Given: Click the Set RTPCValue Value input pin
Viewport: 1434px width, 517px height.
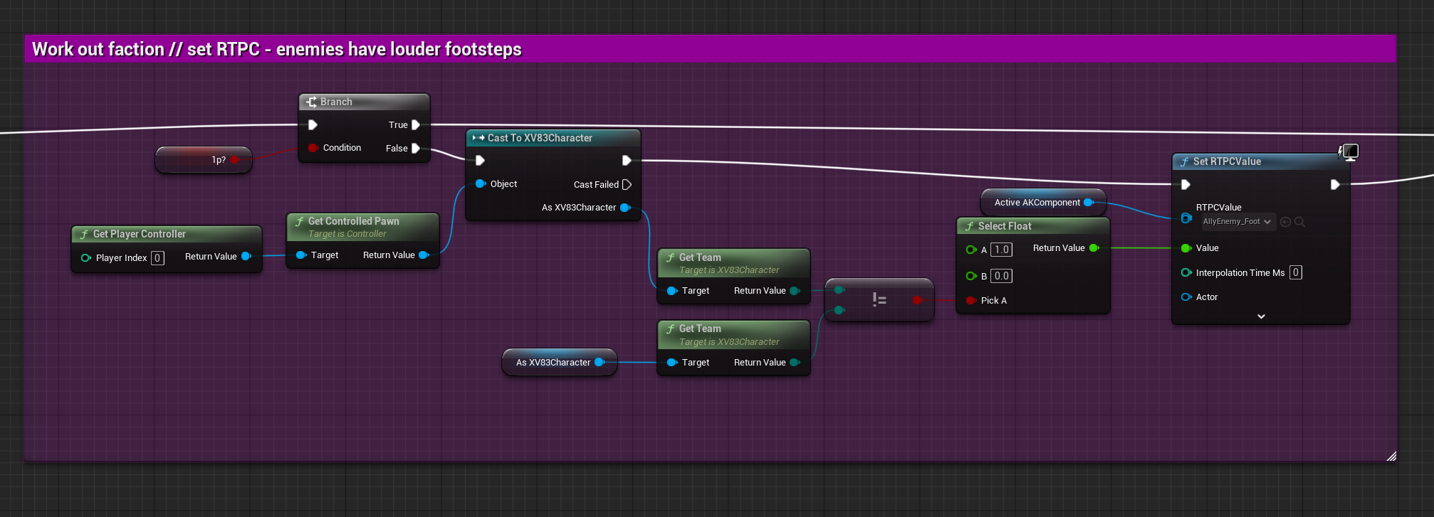Looking at the screenshot, I should [1186, 248].
